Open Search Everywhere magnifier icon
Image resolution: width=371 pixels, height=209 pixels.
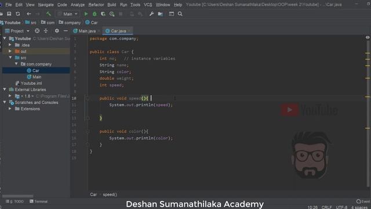pos(180,14)
